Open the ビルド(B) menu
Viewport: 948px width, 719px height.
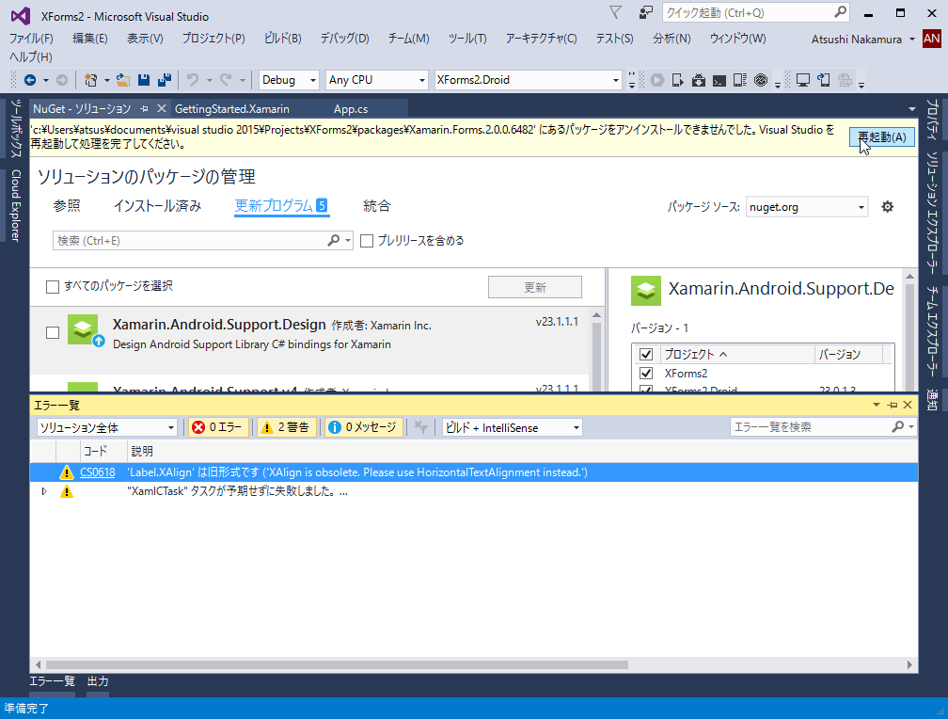(x=282, y=39)
